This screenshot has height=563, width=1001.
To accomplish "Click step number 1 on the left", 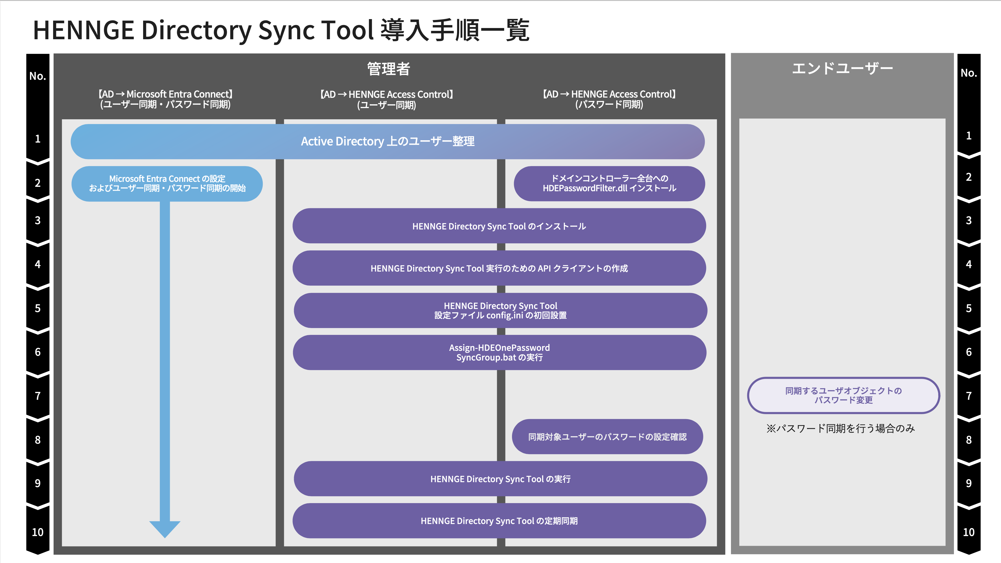I will click(x=38, y=139).
